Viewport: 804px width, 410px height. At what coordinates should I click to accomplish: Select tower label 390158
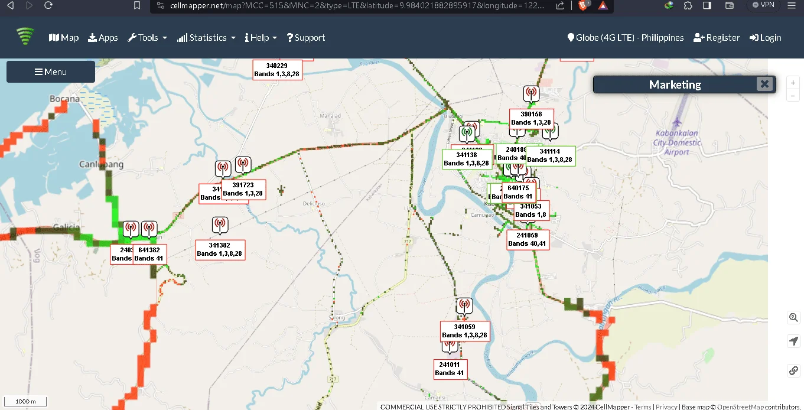[x=532, y=118]
